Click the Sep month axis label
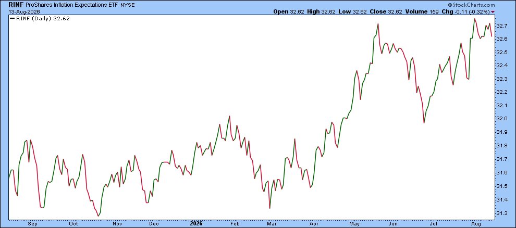This screenshot has width=516, height=228. [33, 224]
